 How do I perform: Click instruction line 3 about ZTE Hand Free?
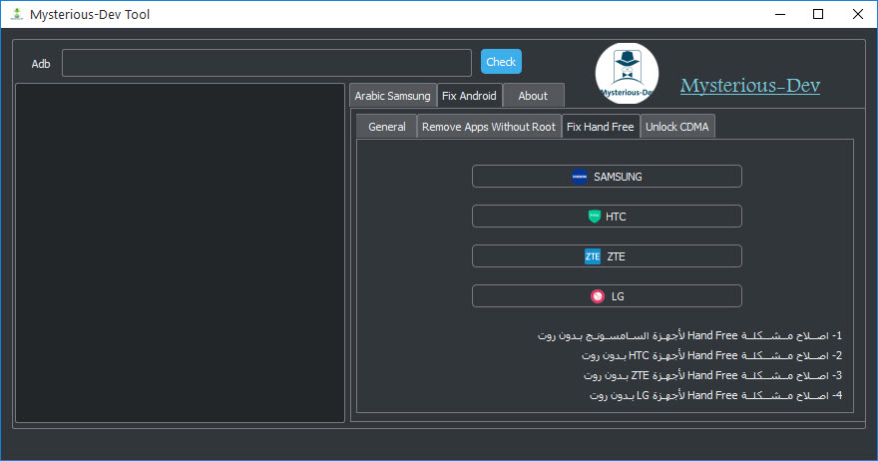[x=712, y=375]
